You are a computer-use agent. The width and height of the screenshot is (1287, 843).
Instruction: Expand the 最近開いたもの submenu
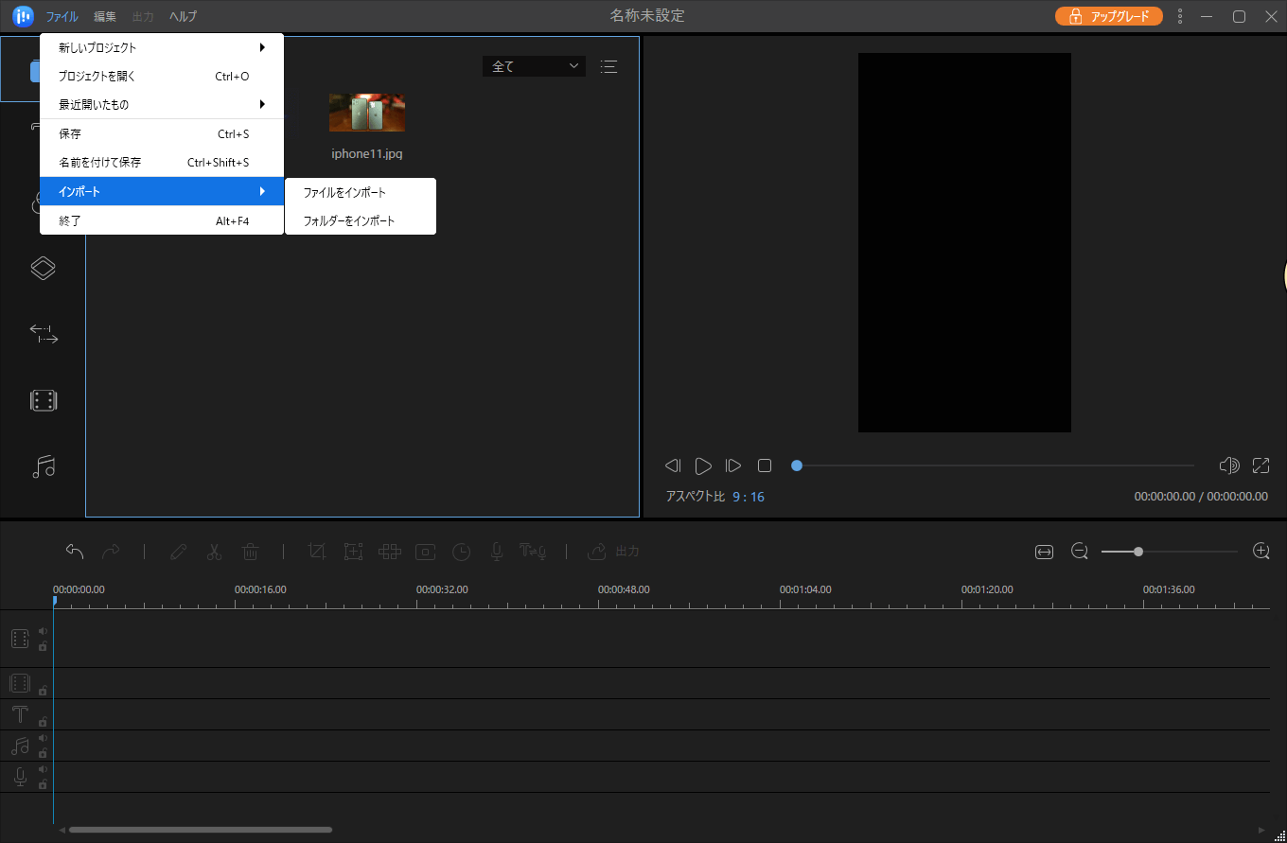(162, 104)
